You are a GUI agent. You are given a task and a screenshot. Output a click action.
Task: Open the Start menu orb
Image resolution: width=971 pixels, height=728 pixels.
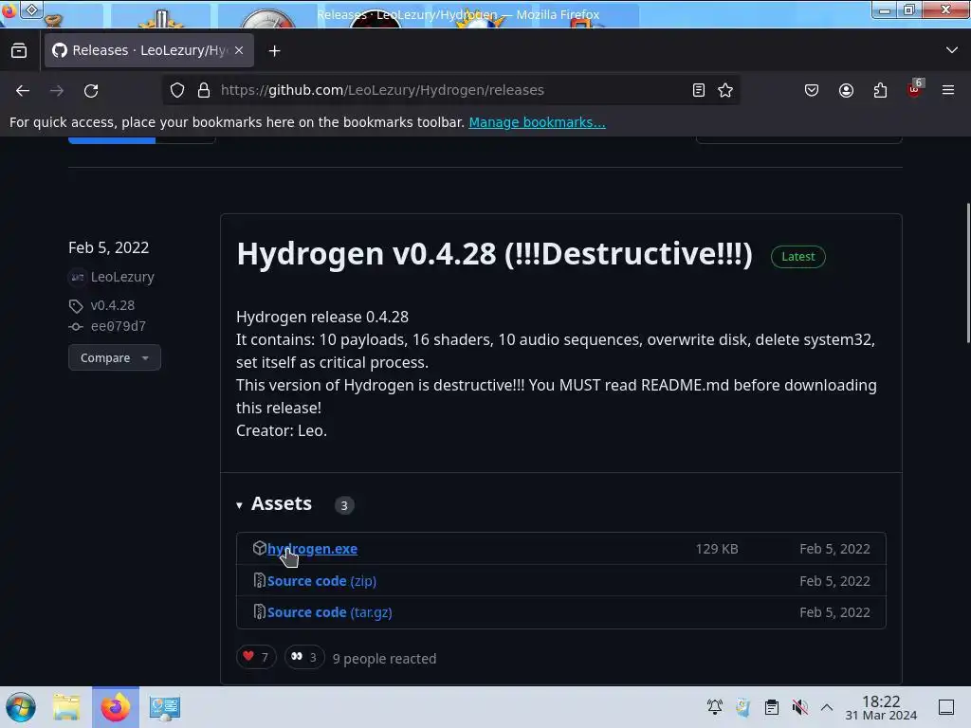21,707
